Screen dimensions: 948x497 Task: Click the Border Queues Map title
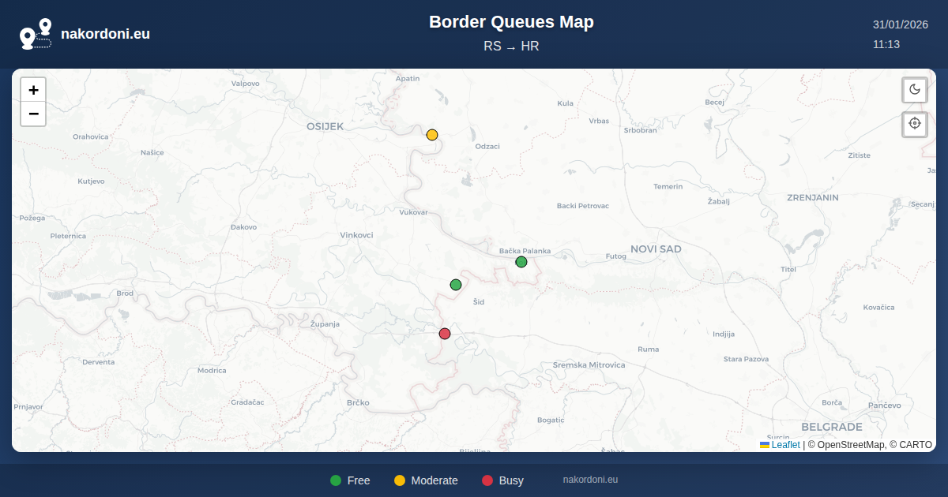click(x=511, y=22)
